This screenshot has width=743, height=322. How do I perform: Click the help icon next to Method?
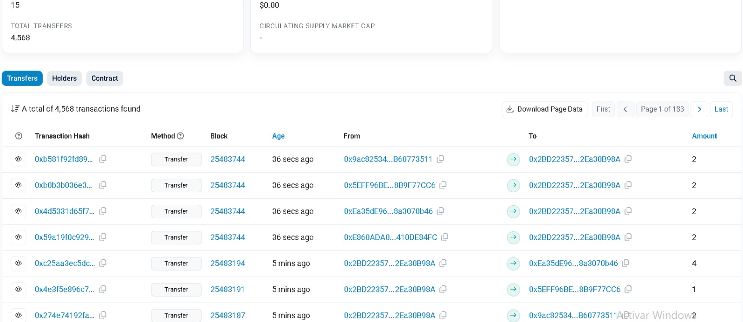(181, 136)
